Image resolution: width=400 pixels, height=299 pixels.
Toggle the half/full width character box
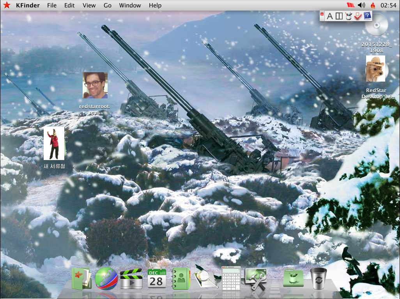tap(339, 16)
